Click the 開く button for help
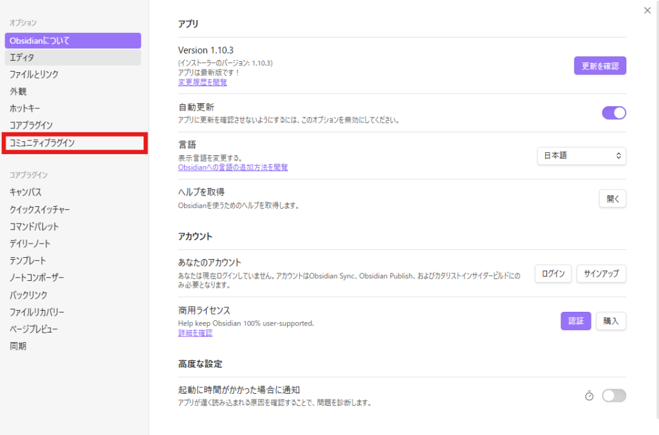This screenshot has height=435, width=659. [x=612, y=198]
